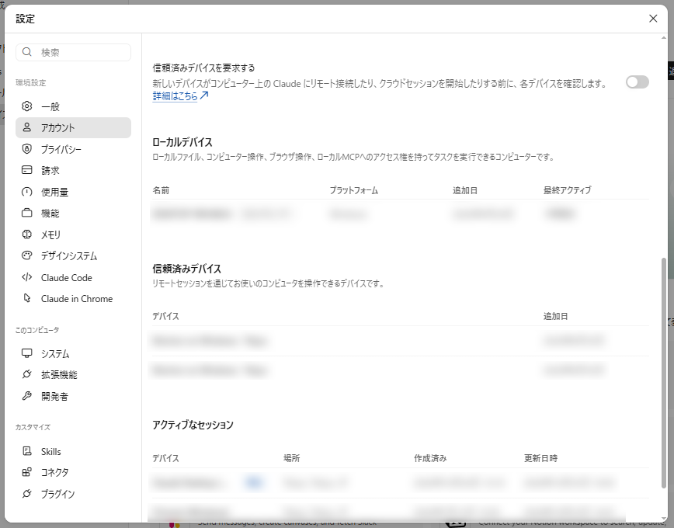Click the monitor icon beside システム

[x=26, y=353]
